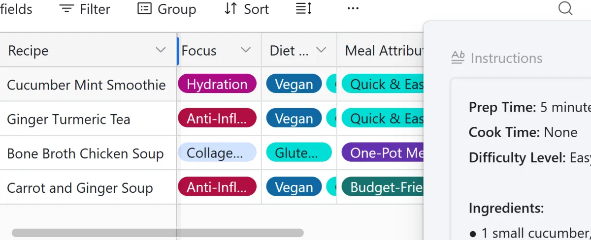Click the Group icon in the toolbar
591x240 pixels.
144,8
